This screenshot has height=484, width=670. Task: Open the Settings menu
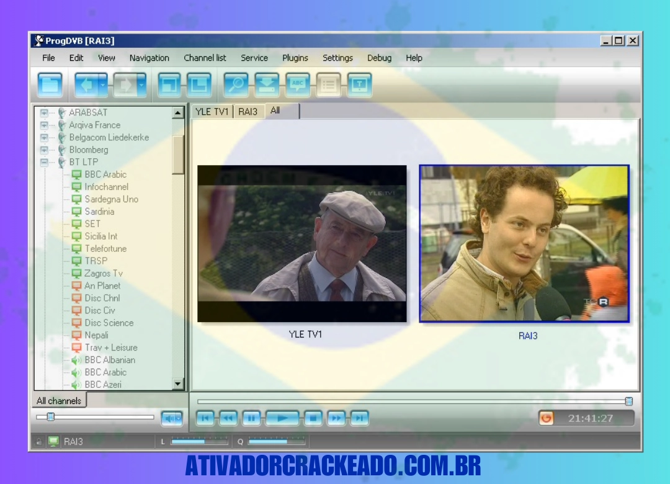click(x=337, y=58)
